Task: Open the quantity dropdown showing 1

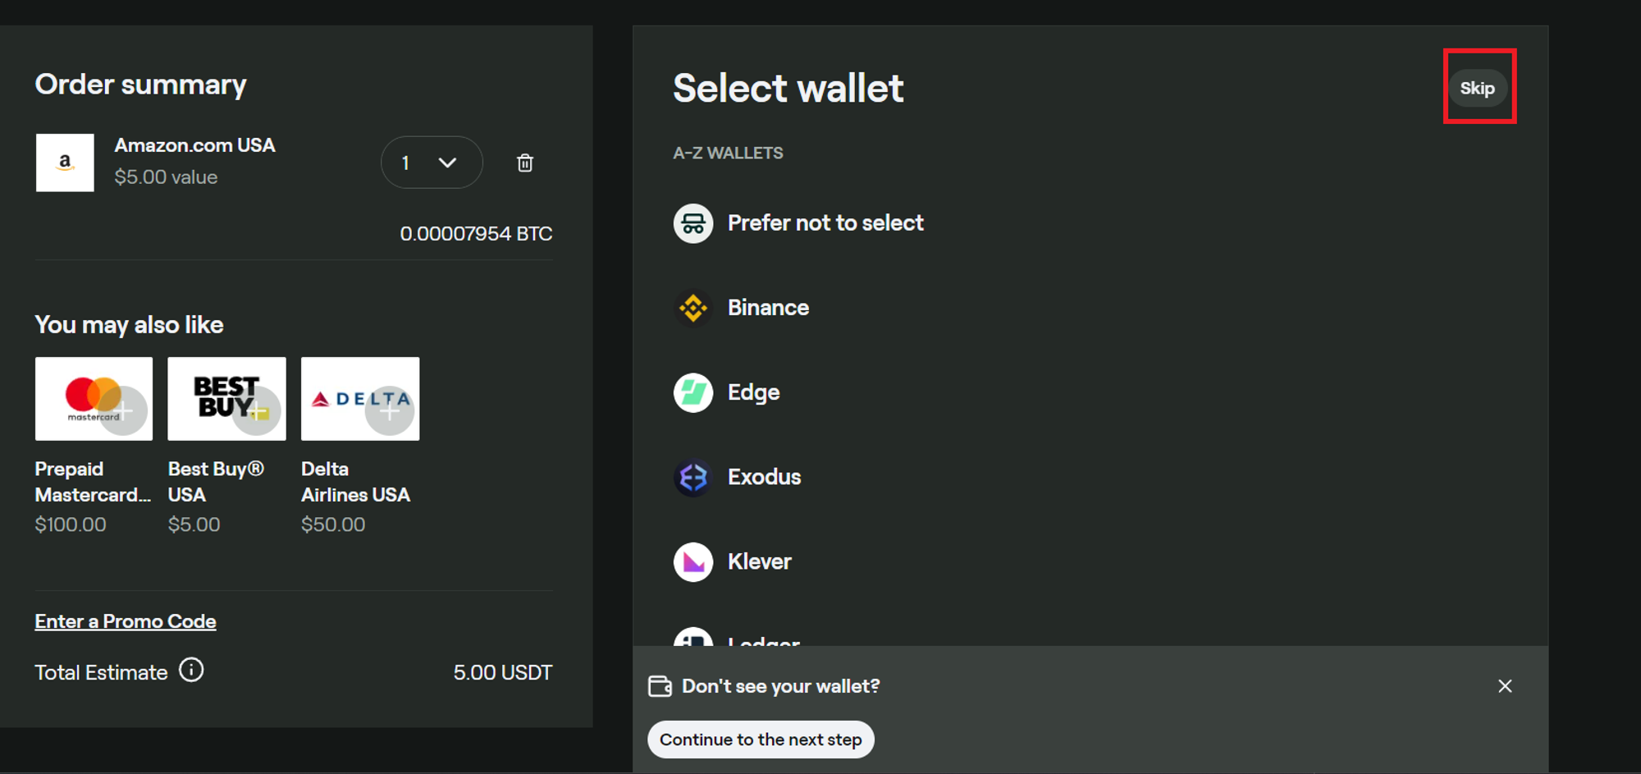Action: point(432,163)
